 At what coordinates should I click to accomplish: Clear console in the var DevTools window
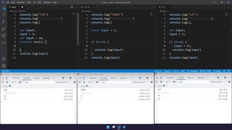click(7, 82)
